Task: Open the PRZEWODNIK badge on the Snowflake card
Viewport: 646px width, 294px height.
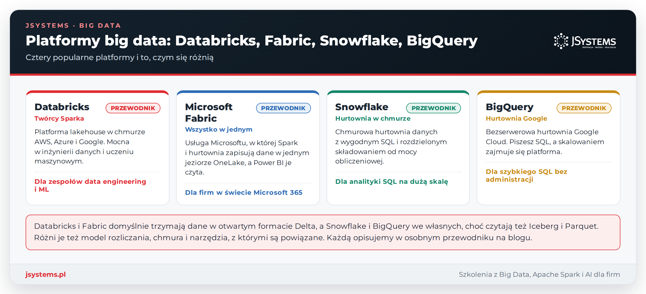Action: click(x=434, y=108)
